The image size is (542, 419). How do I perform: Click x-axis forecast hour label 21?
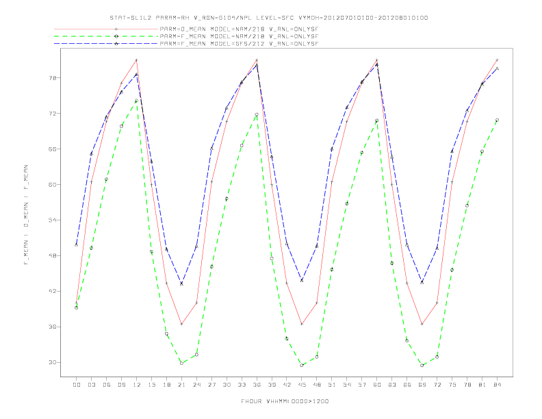(181, 385)
